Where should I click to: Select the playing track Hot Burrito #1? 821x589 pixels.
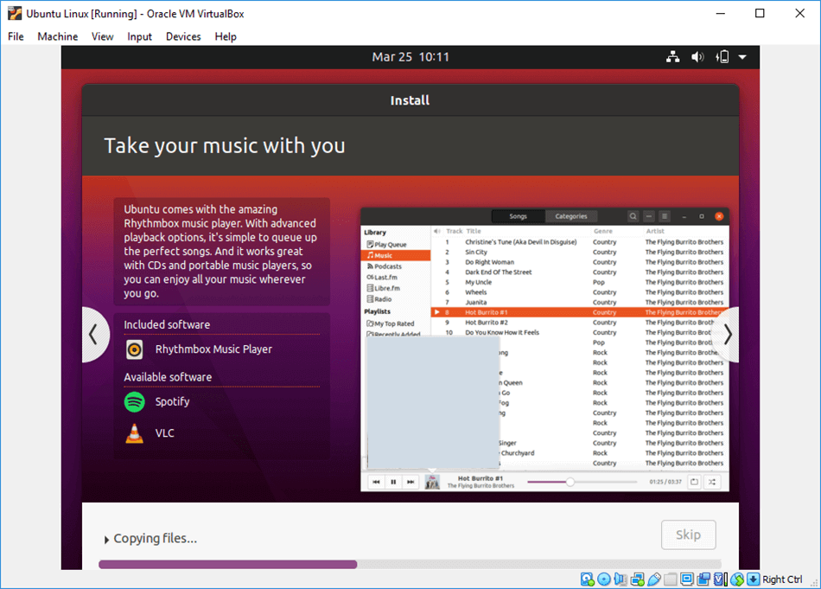[x=579, y=312]
